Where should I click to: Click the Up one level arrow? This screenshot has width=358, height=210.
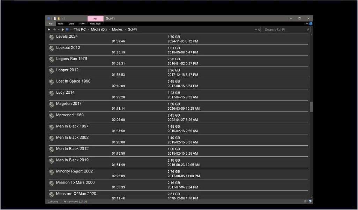pyautogui.click(x=63, y=30)
